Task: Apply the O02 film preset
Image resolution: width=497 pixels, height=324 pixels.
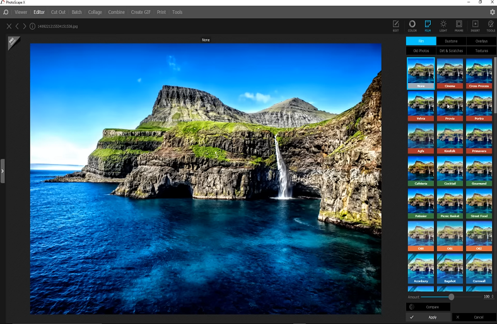Action: point(479,236)
